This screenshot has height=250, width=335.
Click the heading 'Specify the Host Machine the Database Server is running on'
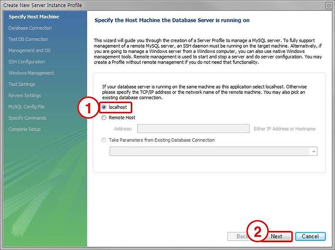point(172,20)
